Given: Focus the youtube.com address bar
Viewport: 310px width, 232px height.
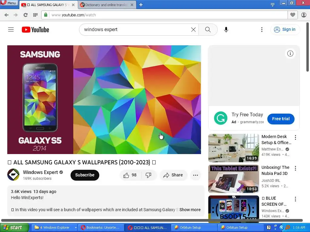Looking at the screenshot, I should (168, 15).
